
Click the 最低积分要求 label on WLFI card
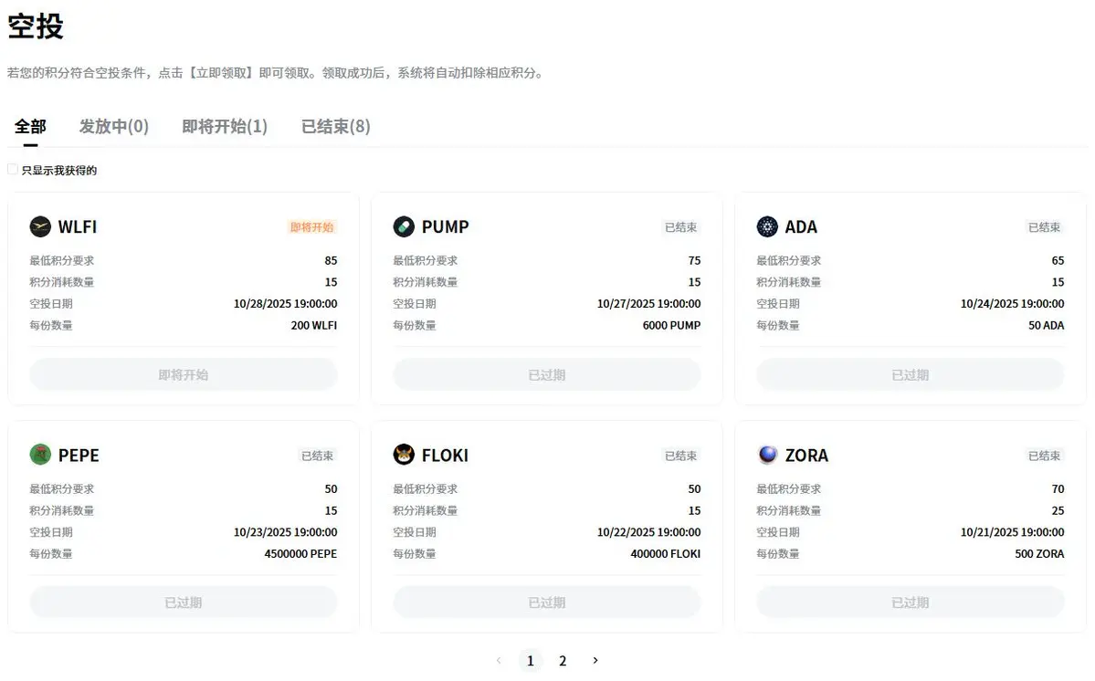coord(61,260)
